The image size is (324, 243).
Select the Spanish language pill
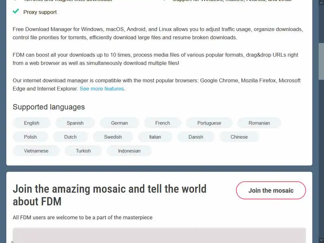[x=75, y=123]
